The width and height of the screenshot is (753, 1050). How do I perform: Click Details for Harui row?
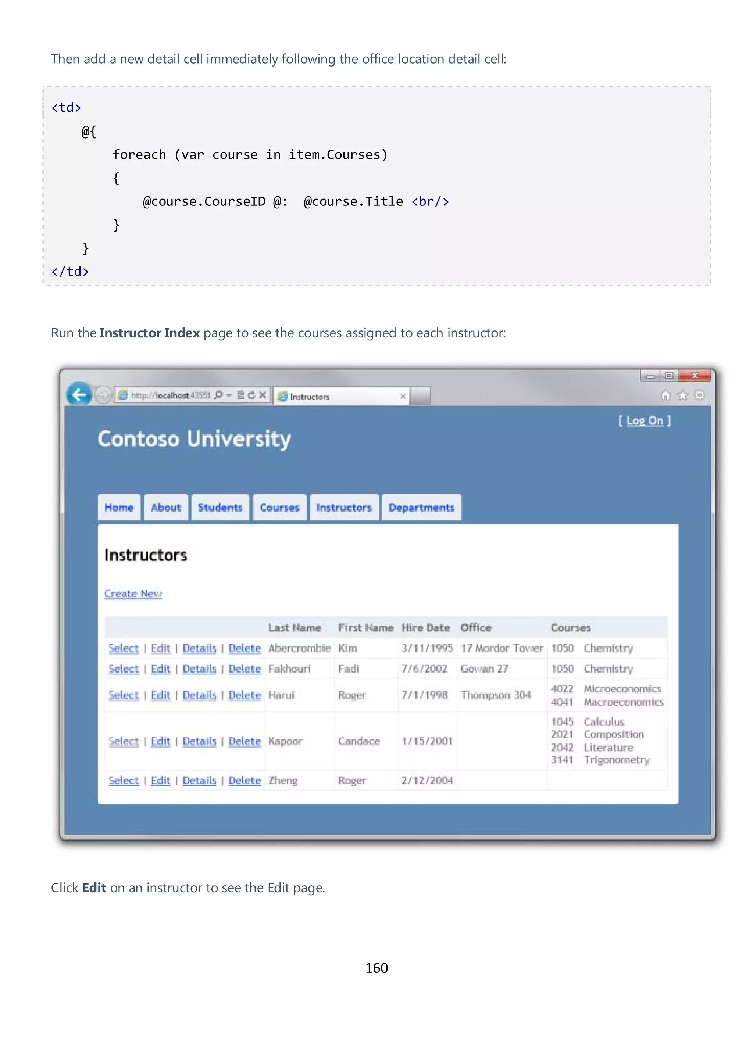[200, 695]
